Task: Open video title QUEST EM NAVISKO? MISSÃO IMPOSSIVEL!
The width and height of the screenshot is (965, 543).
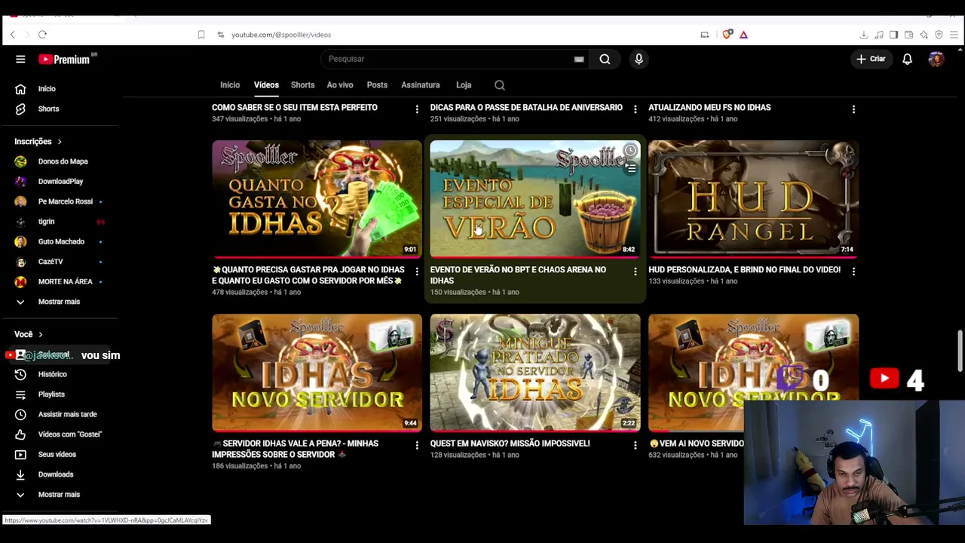Action: click(x=510, y=443)
